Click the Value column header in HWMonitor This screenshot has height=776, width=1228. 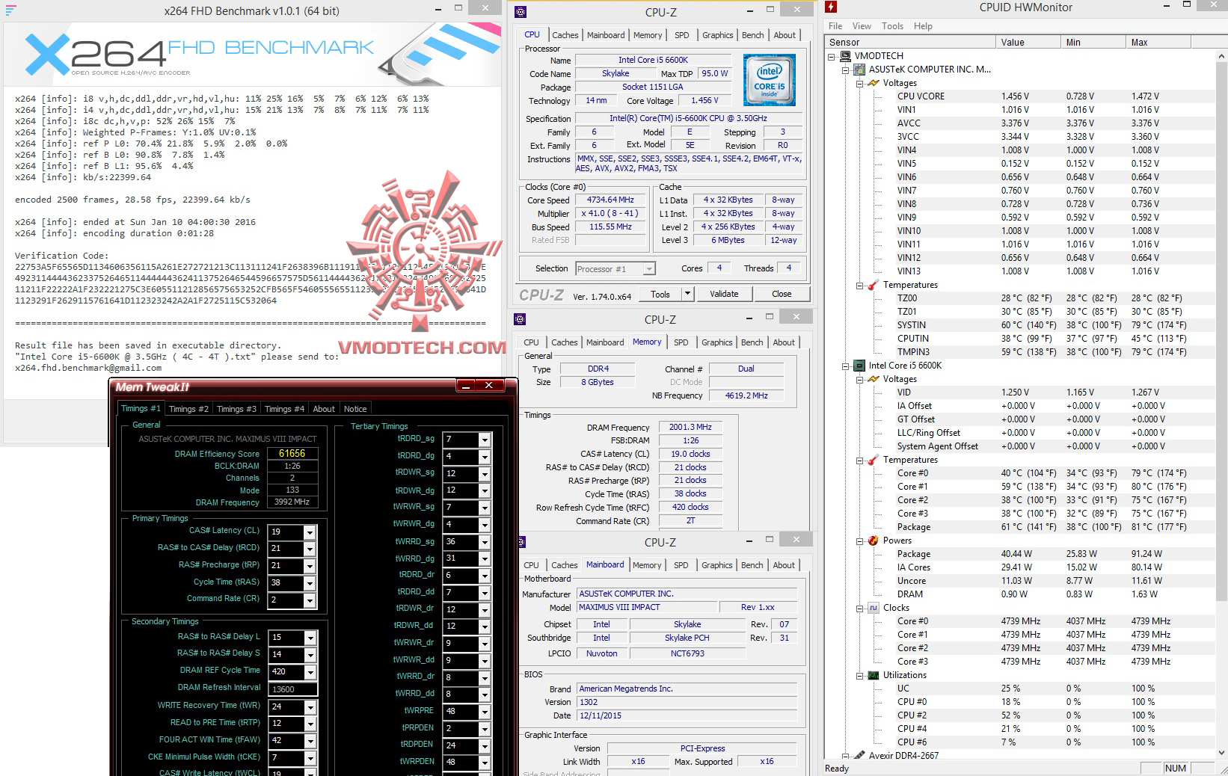click(1030, 43)
